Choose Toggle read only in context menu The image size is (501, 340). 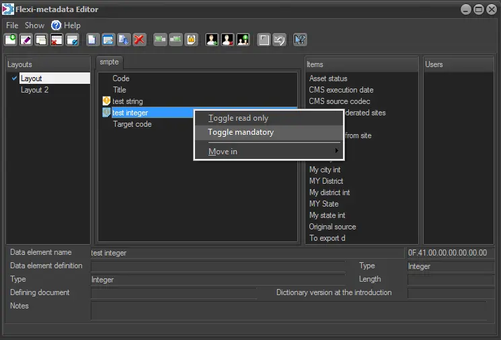238,118
